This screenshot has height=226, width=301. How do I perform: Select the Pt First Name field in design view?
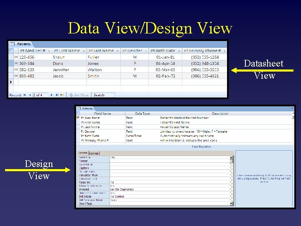[90, 122]
